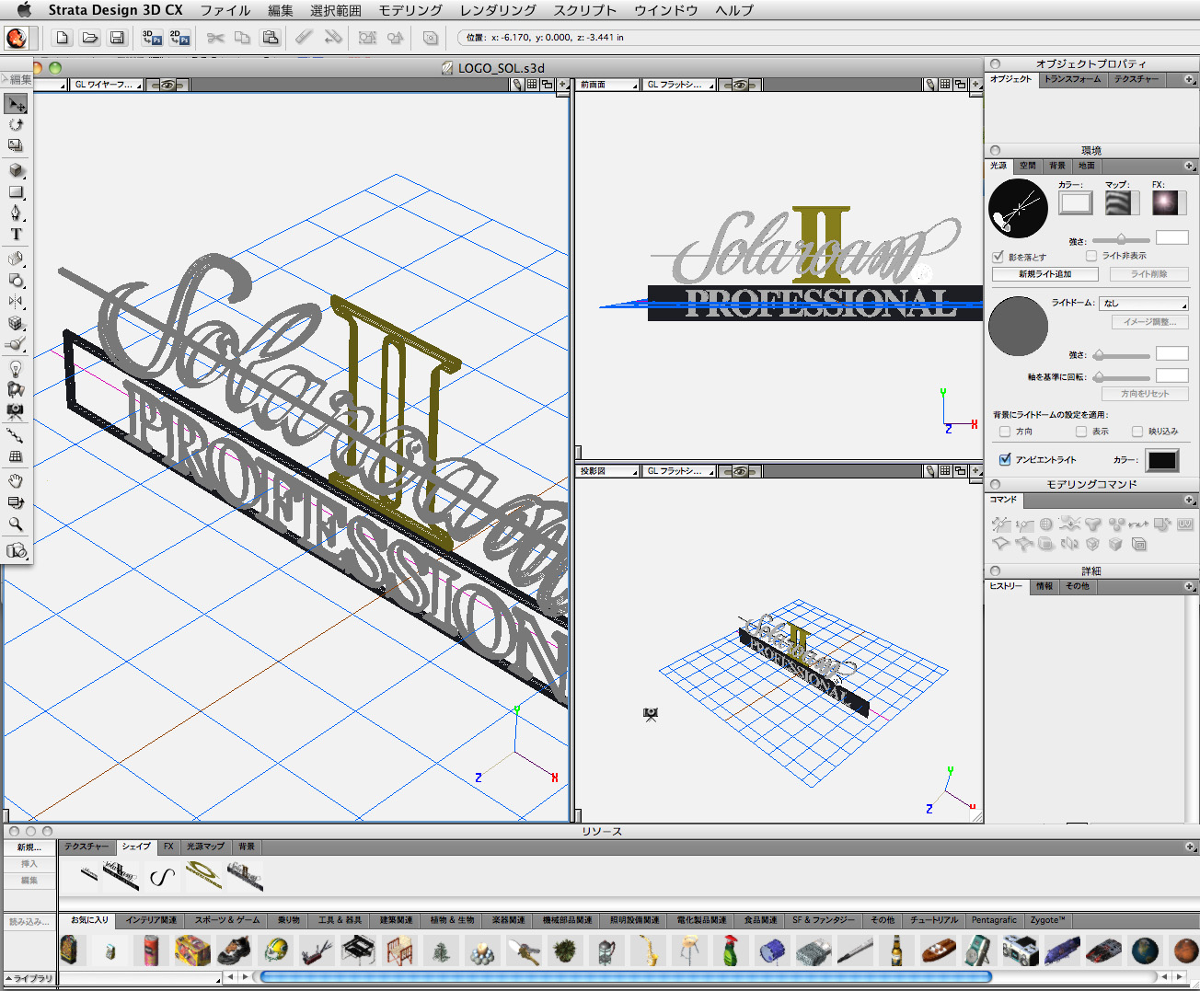1200x991 pixels.
Task: Click the ライト削除 button
Action: (x=1148, y=274)
